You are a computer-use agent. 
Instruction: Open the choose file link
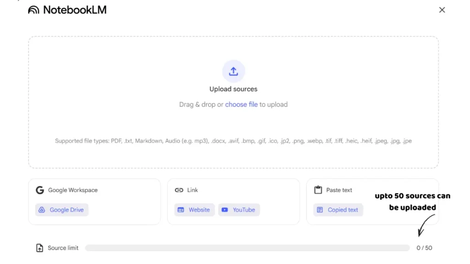tap(241, 104)
